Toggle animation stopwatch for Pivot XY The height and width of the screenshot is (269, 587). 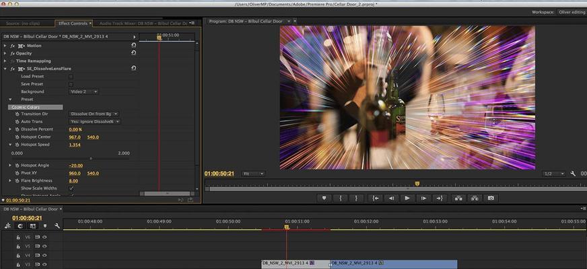[x=17, y=174]
